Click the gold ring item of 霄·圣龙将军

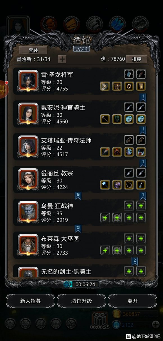[x=129, y=86]
